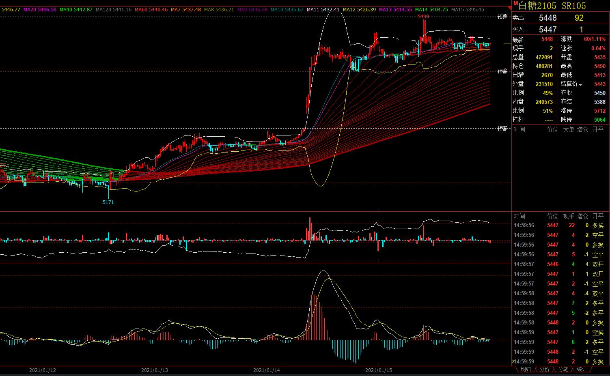This screenshot has width=610, height=376.
Task: Click the topmost 预警 alert line label
Action: [502, 17]
